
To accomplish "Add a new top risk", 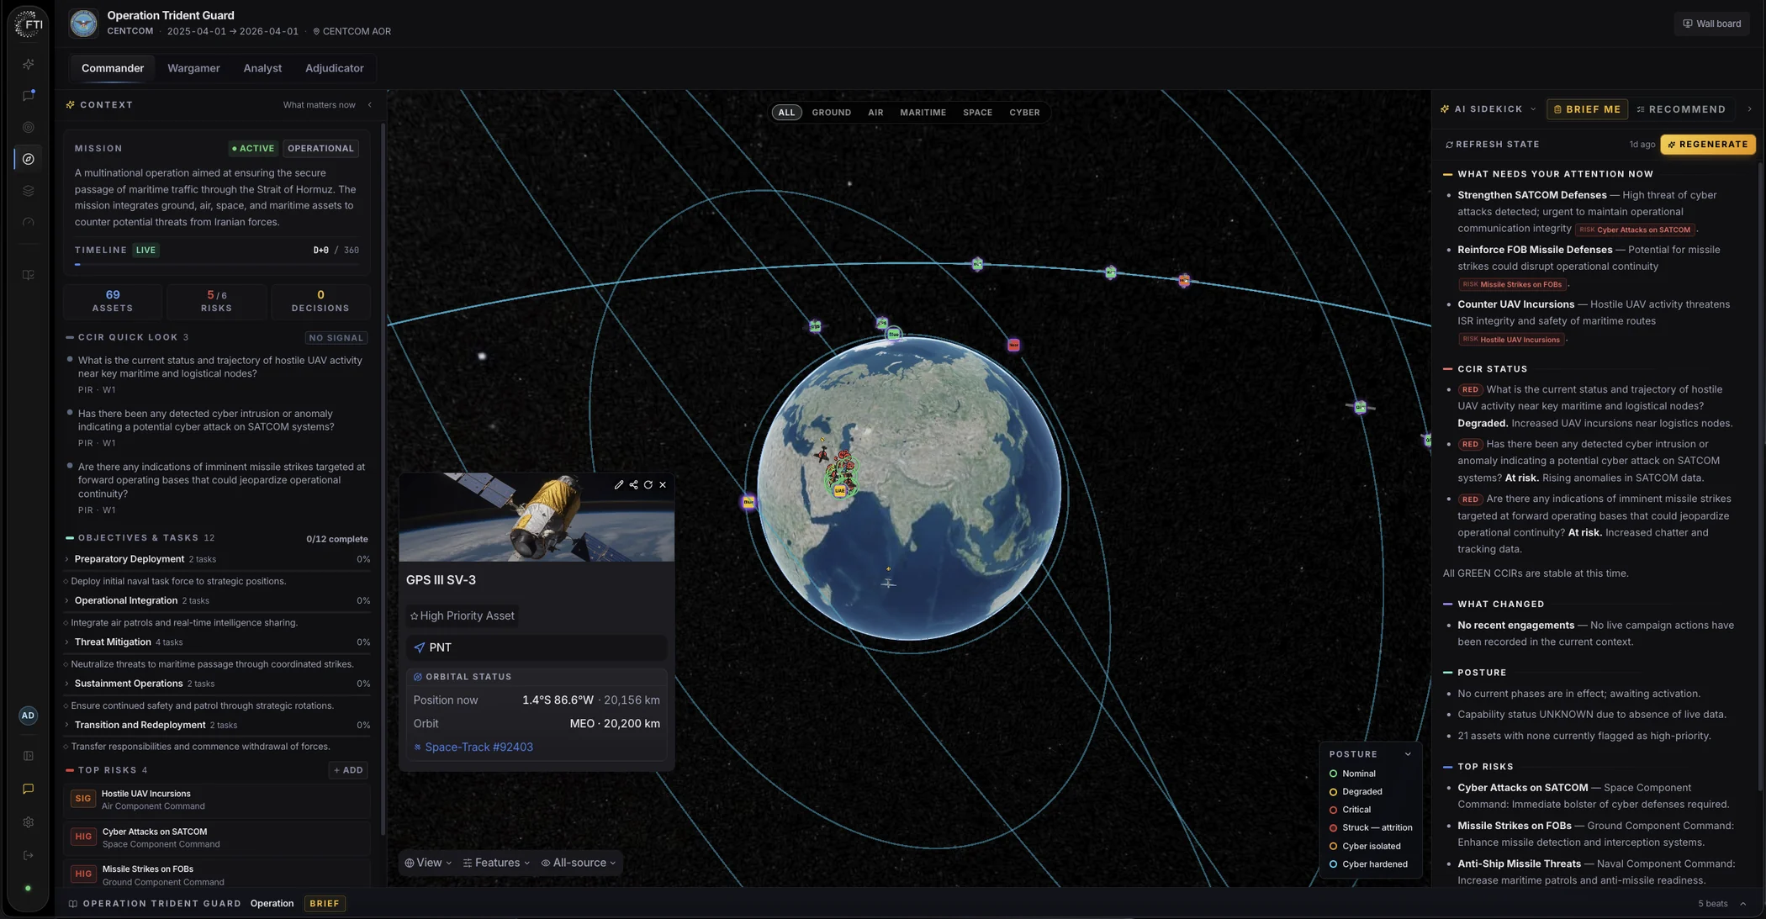I will click(348, 770).
